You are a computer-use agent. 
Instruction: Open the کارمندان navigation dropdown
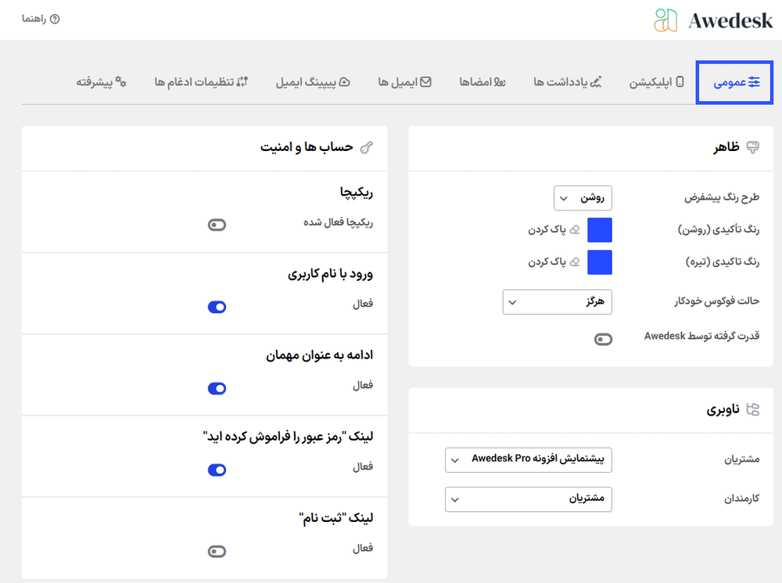528,498
